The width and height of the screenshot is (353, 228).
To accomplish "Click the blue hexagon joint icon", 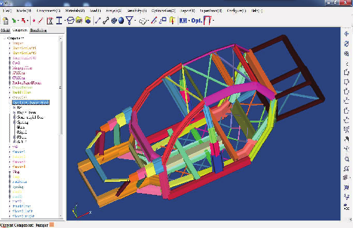I will [x=71, y=21].
